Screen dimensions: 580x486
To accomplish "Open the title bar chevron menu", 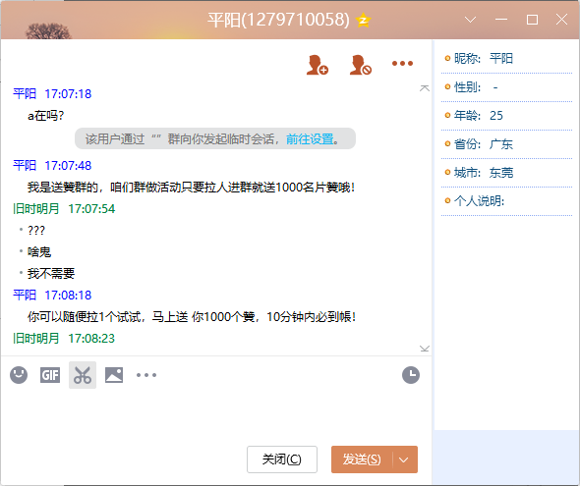I will 471,20.
